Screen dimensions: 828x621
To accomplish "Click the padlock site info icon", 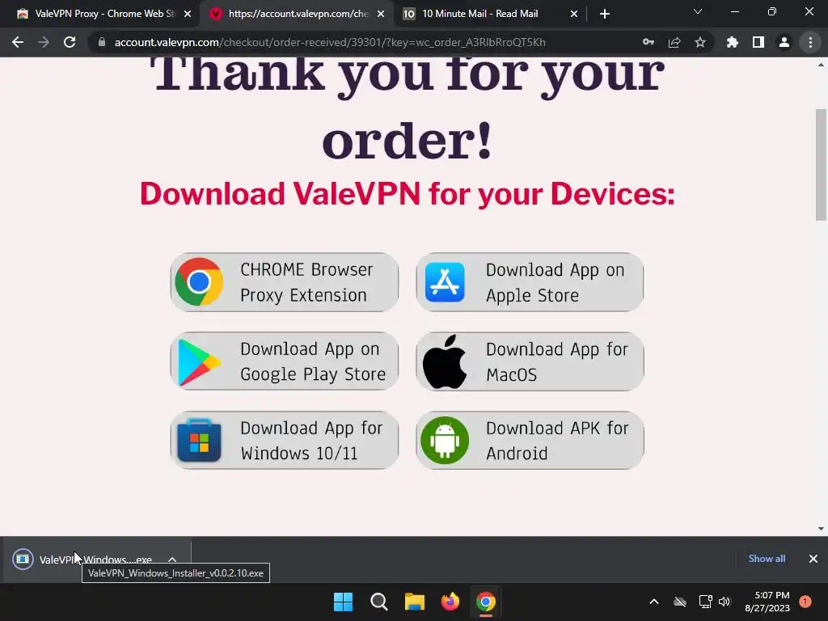I will [102, 42].
